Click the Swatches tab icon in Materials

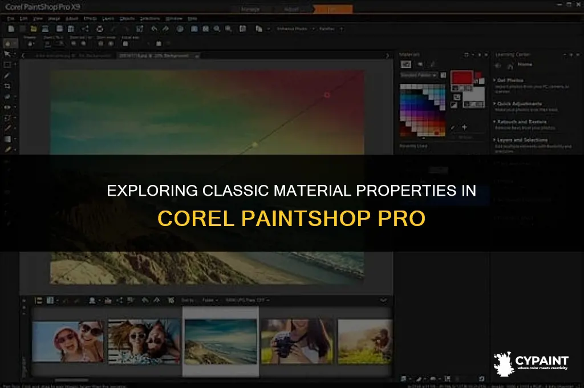pyautogui.click(x=406, y=64)
